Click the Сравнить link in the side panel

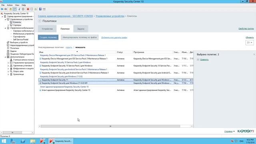click(204, 60)
